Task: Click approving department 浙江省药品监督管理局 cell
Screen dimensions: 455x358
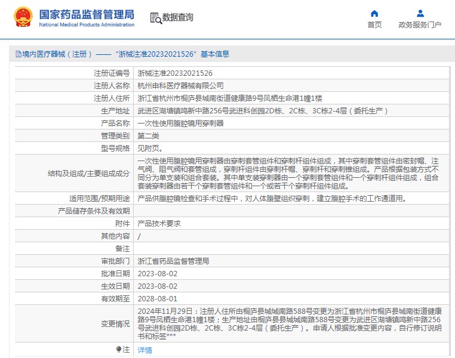Action: [173, 261]
